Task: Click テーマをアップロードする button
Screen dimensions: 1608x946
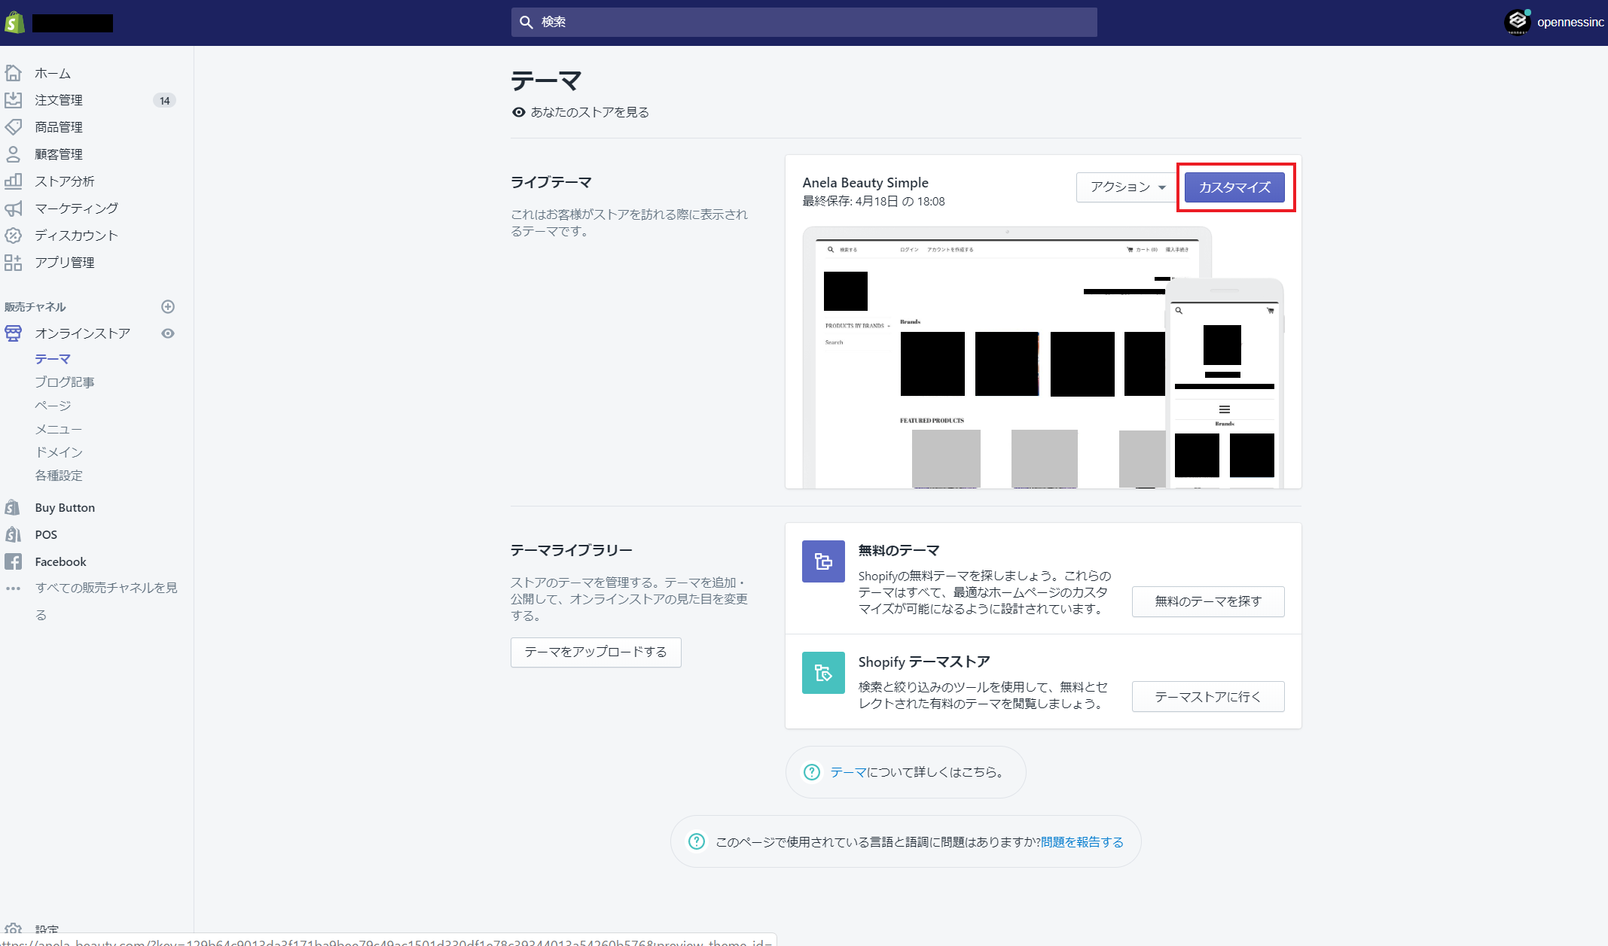Action: pos(596,652)
